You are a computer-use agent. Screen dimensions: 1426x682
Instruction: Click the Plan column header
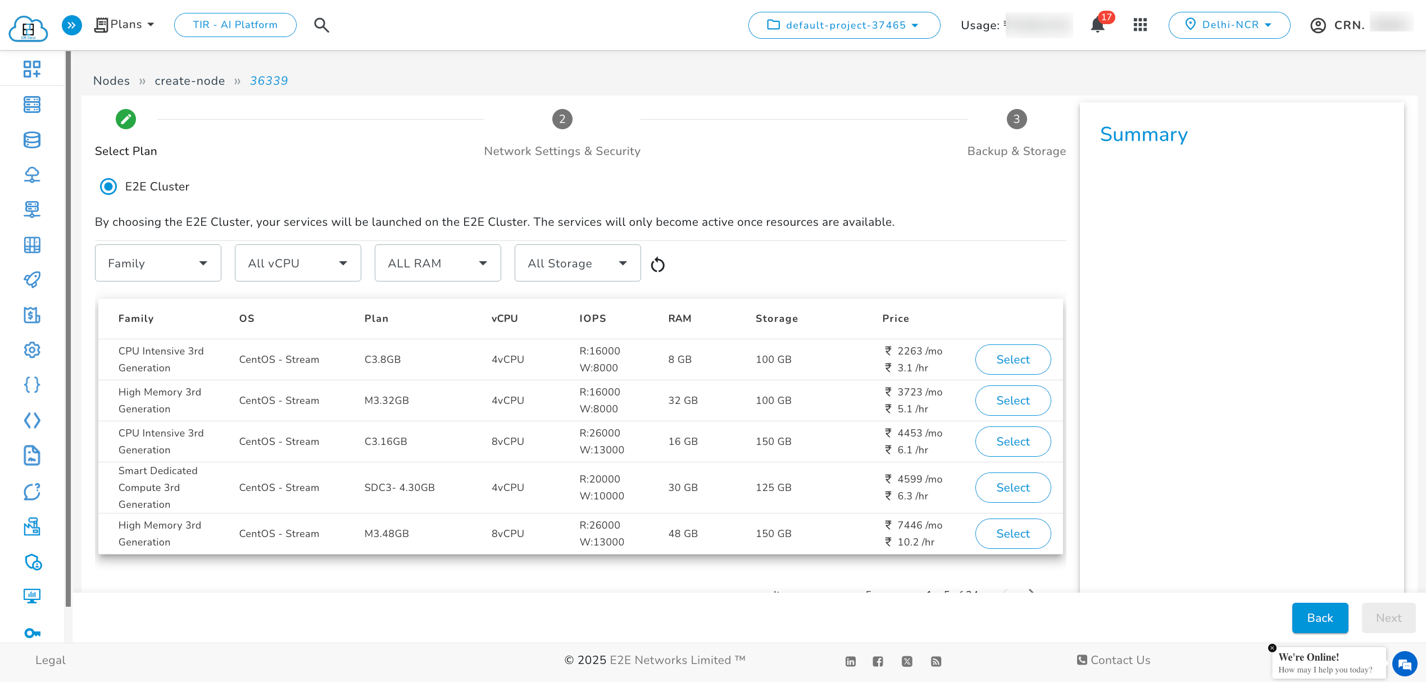376,319
